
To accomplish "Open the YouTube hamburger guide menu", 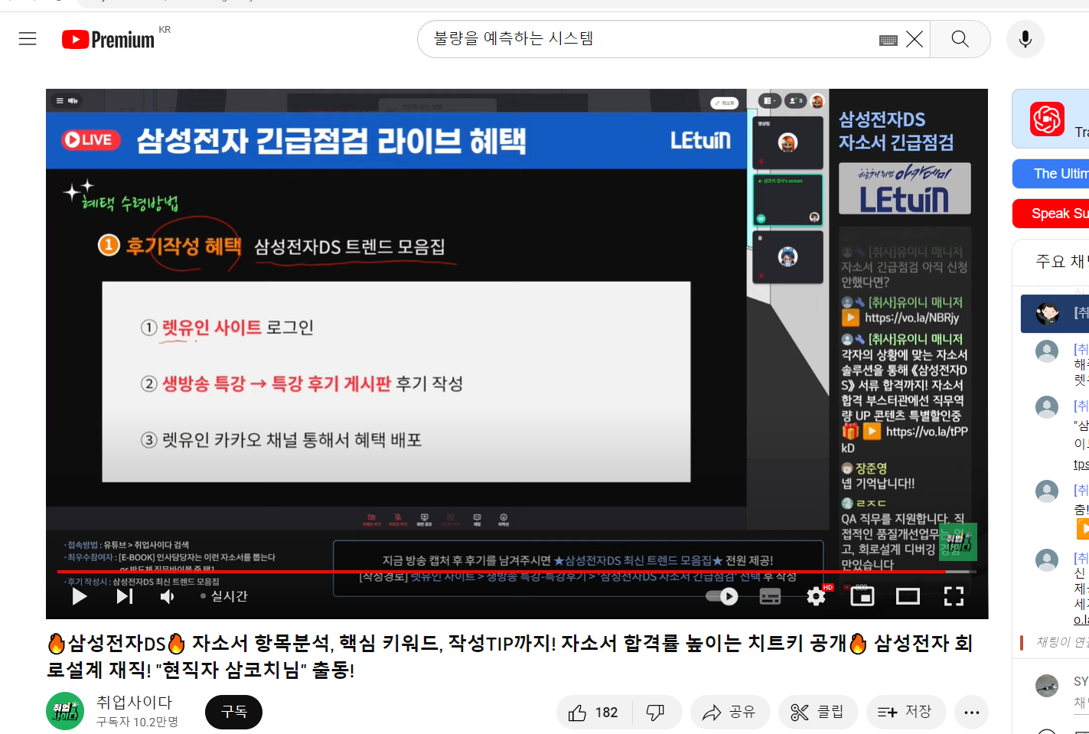I will point(28,39).
